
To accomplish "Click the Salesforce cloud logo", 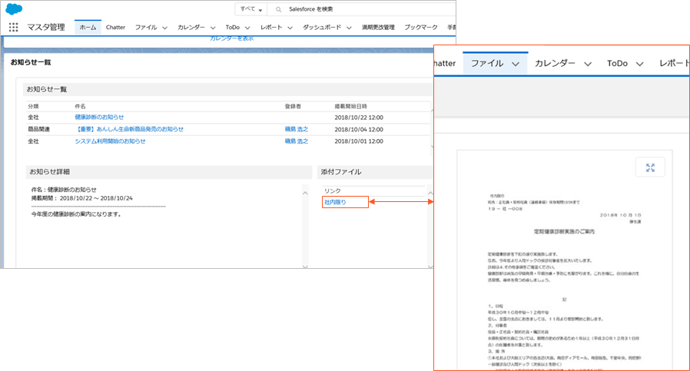I will (14, 8).
